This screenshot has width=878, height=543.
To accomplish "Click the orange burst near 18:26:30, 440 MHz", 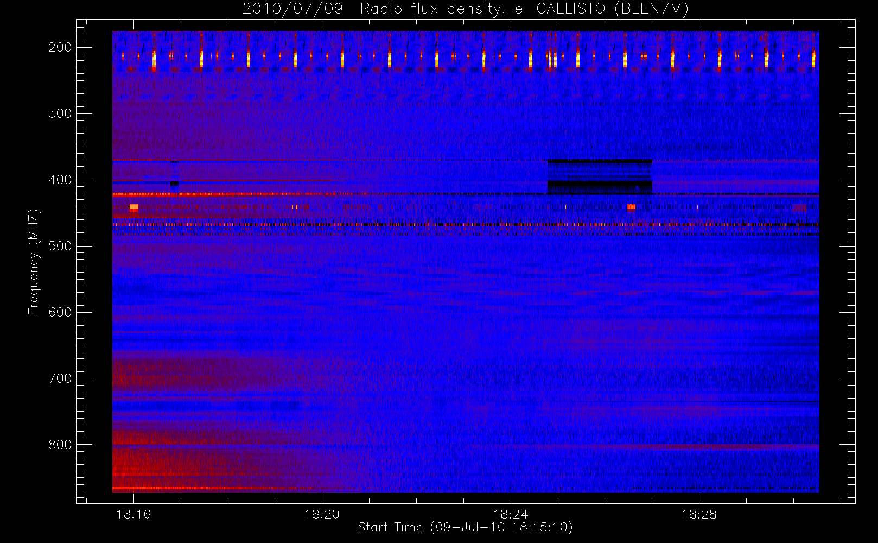I will point(631,207).
